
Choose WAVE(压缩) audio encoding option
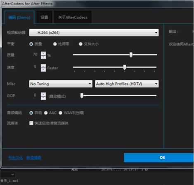tap(60, 113)
